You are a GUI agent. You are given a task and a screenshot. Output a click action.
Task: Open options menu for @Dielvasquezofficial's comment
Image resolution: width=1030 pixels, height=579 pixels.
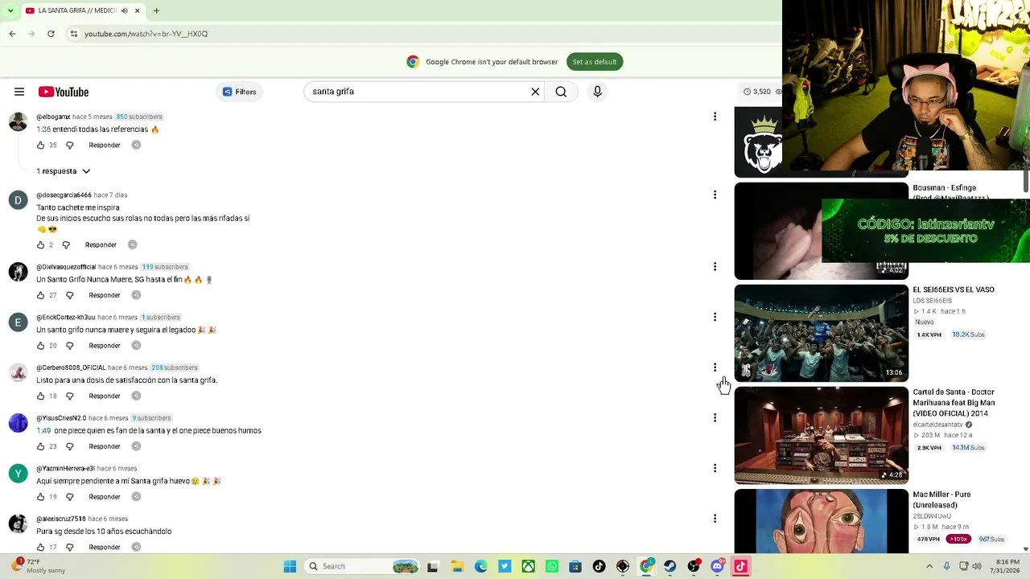tap(715, 267)
